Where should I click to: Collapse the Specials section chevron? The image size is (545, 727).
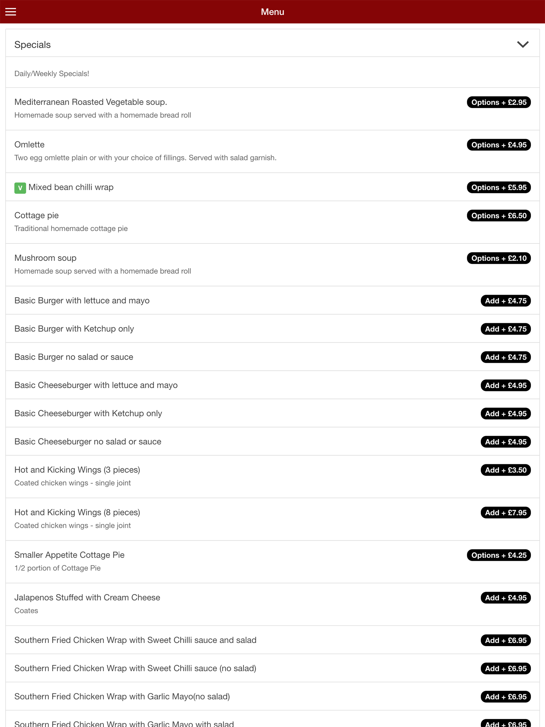523,44
